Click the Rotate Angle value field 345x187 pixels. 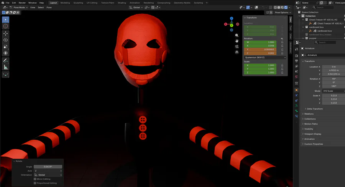(48, 167)
